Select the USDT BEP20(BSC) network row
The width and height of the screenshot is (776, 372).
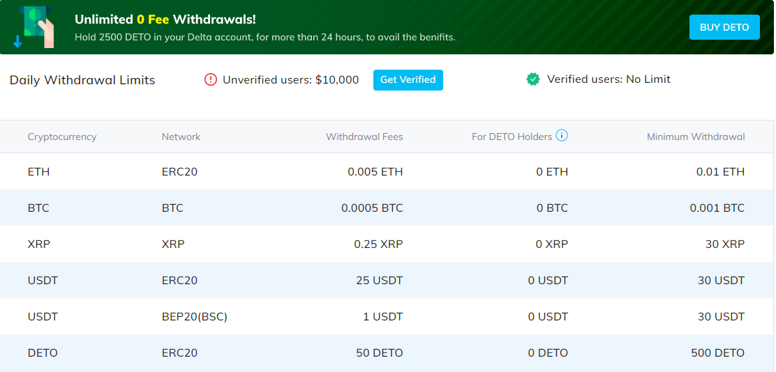tap(387, 317)
